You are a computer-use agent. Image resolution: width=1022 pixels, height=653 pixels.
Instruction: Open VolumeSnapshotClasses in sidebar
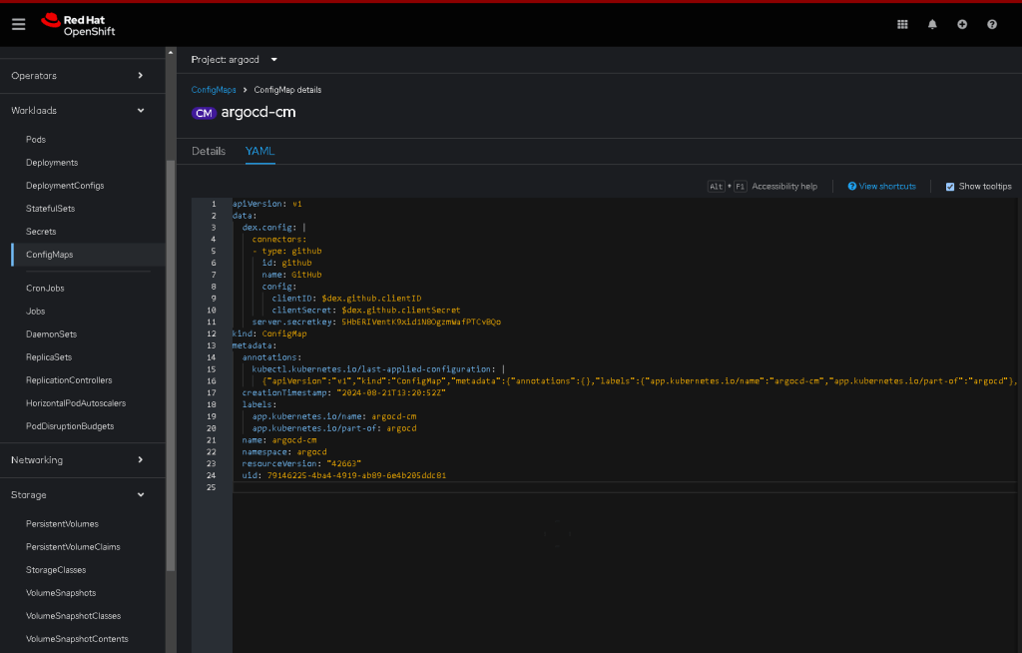[x=73, y=616]
